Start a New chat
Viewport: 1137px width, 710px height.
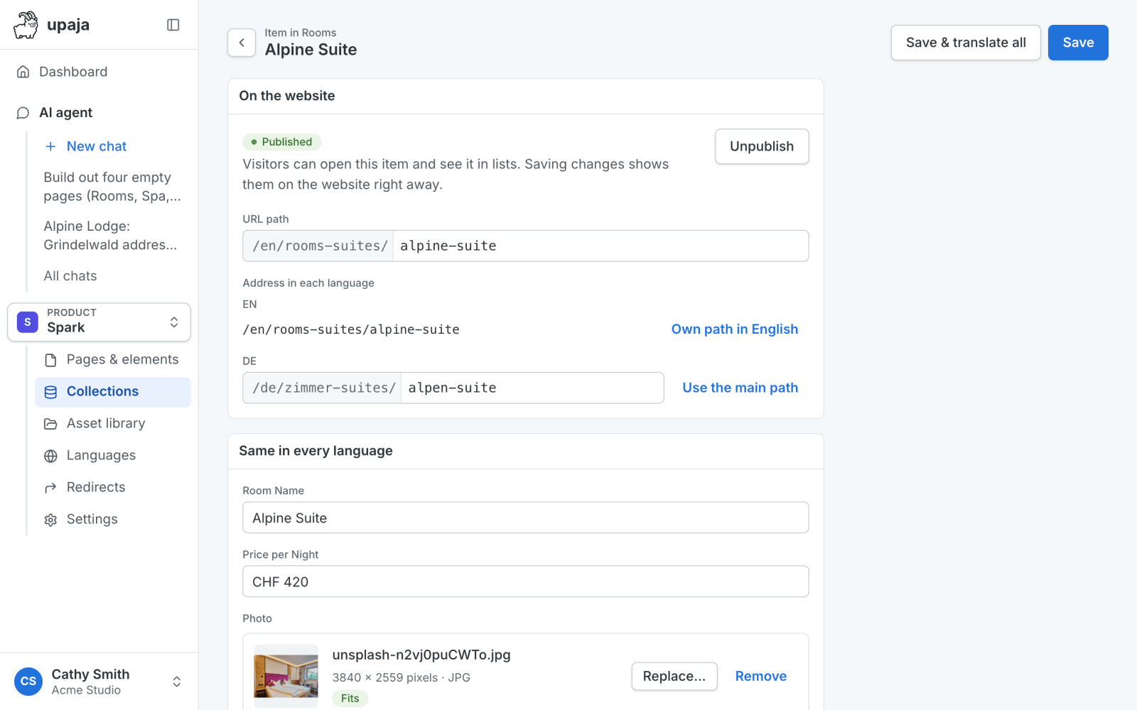coord(113,146)
